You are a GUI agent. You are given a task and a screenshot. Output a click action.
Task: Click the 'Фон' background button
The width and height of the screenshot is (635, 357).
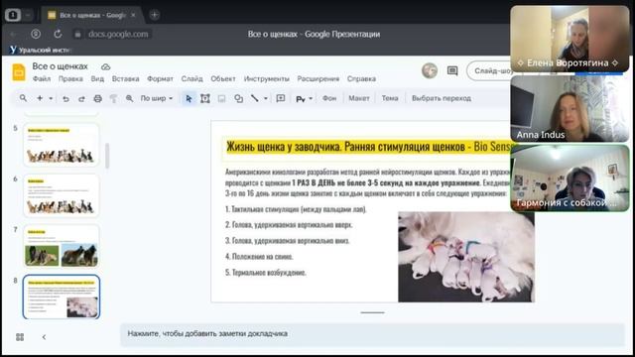[x=329, y=98]
